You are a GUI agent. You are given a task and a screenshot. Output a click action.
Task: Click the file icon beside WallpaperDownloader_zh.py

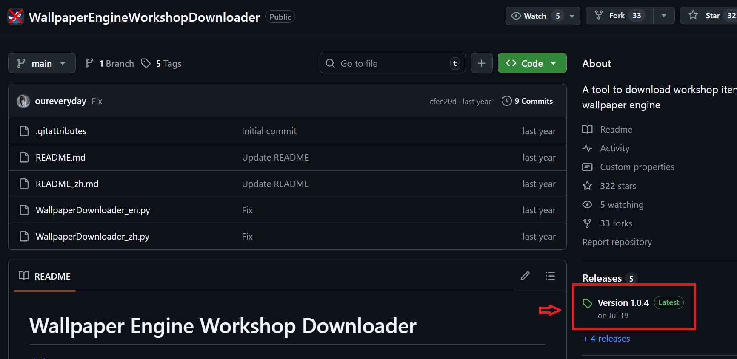click(24, 237)
